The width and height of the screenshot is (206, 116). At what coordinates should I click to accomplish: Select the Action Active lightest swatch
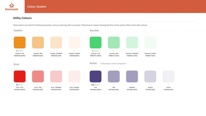click(x=168, y=77)
